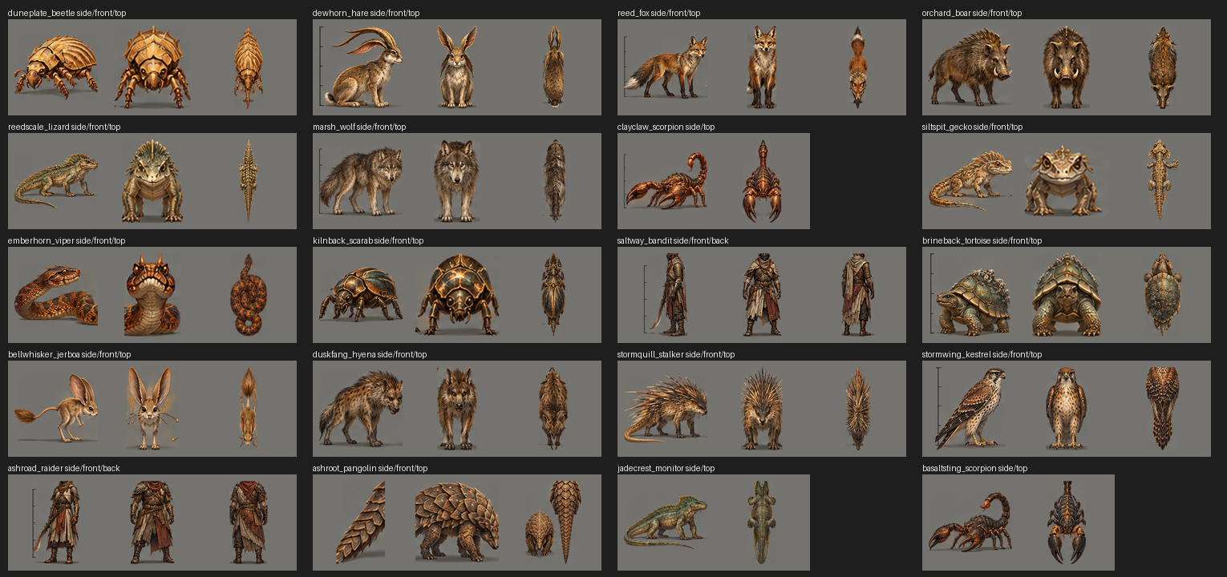Select the 'basaltsting_scorpion side/top' caption

tap(975, 468)
